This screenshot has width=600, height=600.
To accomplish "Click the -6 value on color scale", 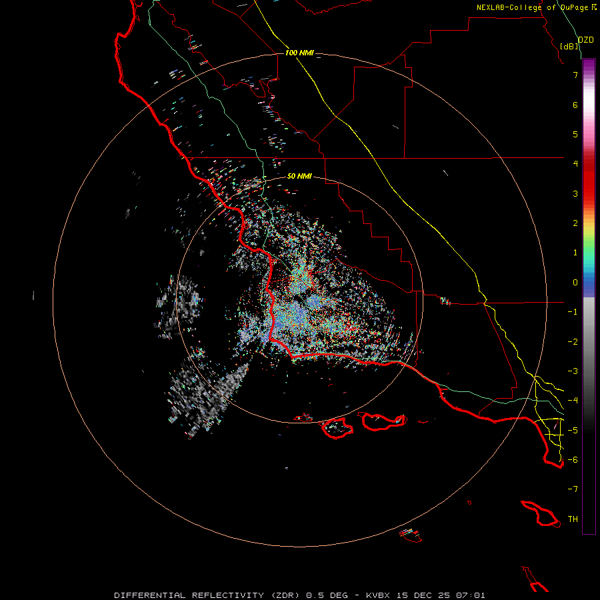I will click(573, 460).
